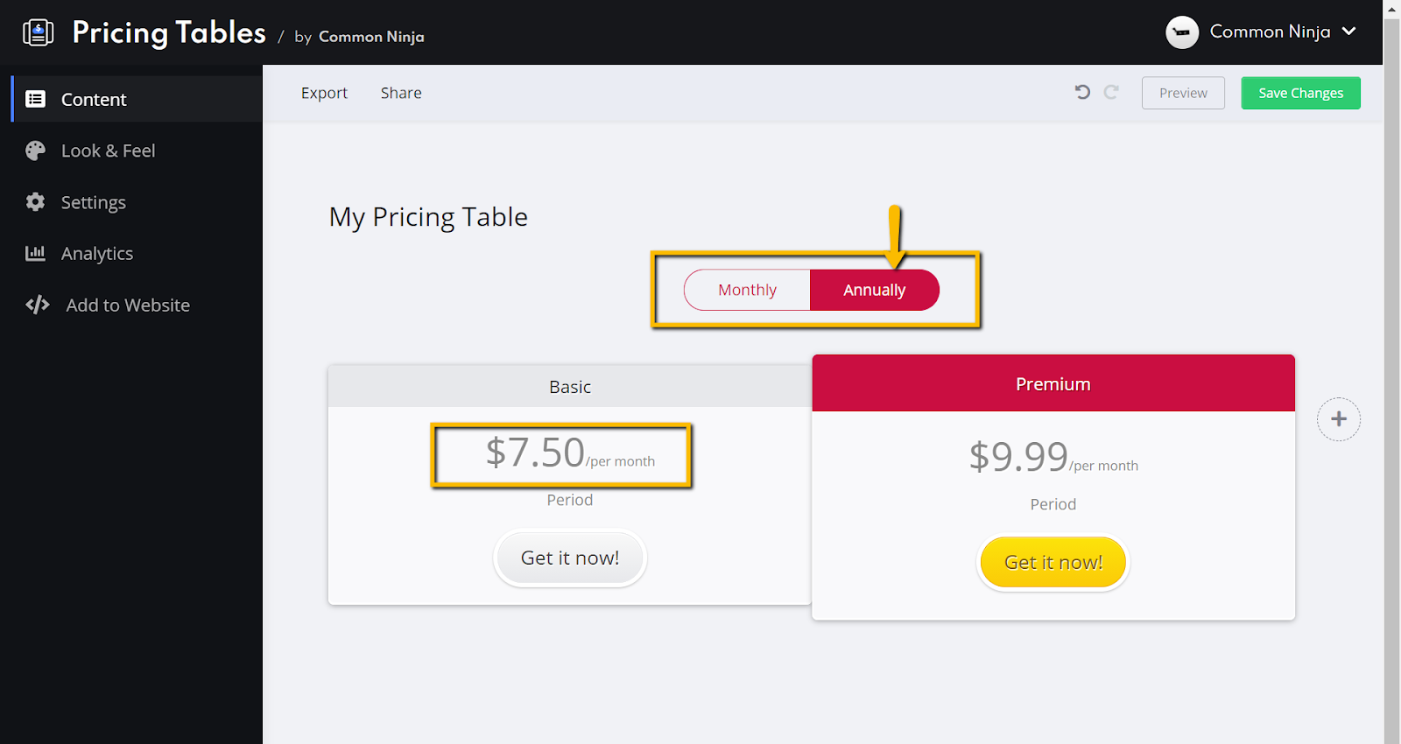Click the Premium plan's yellow Get it now! button
The width and height of the screenshot is (1401, 744).
pos(1053,562)
